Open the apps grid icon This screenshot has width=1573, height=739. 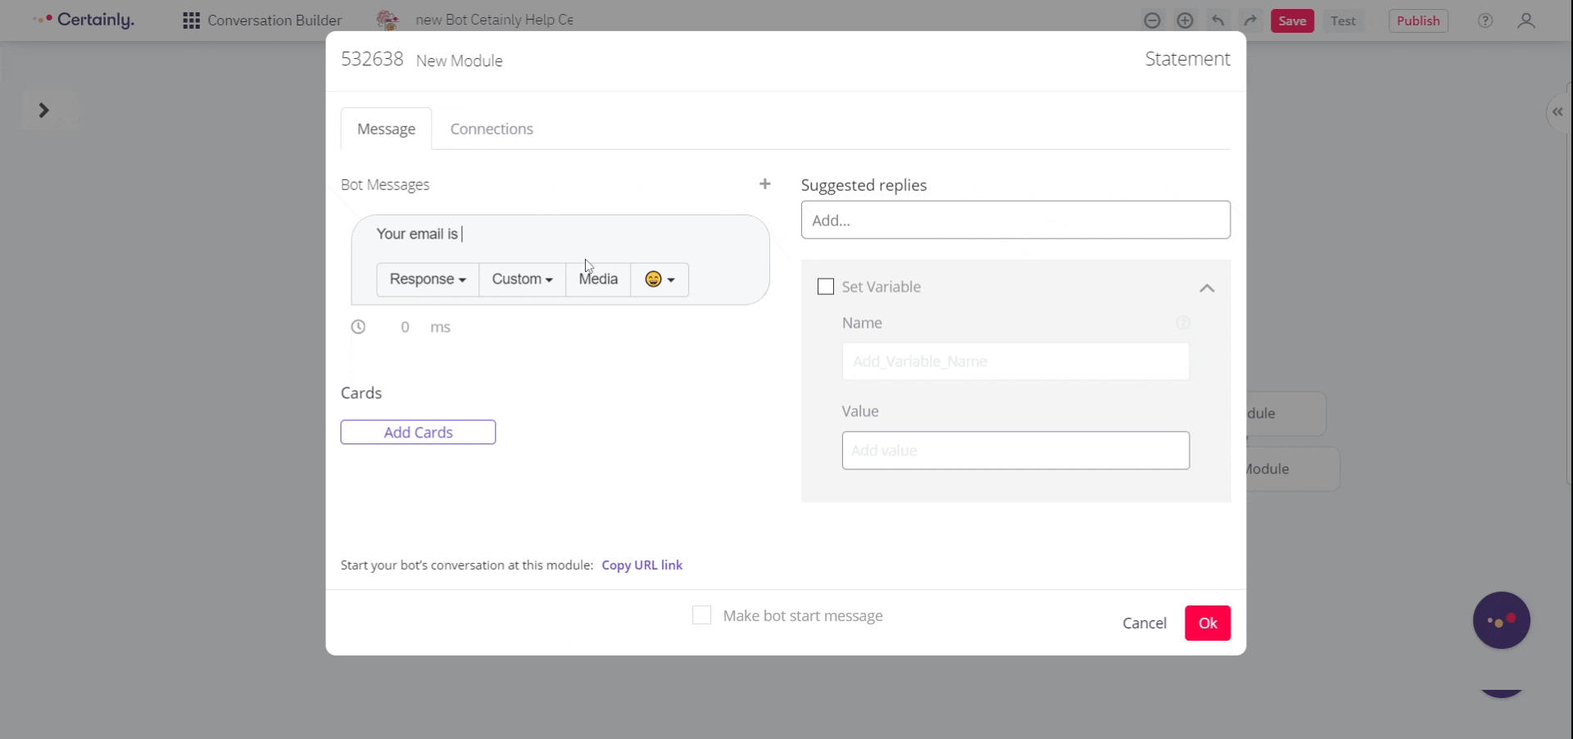click(191, 20)
